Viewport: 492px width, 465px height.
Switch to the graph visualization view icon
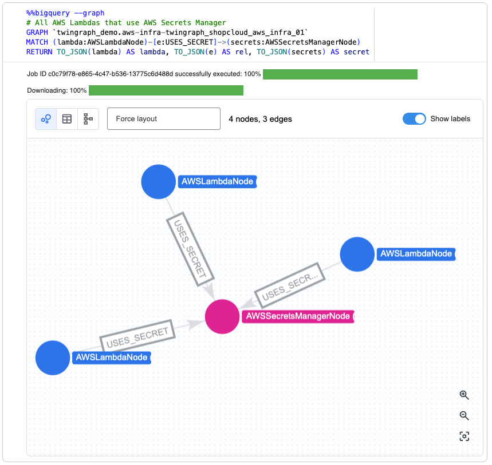point(46,119)
